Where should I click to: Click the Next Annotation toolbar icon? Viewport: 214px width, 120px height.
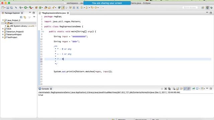coord(82,8)
